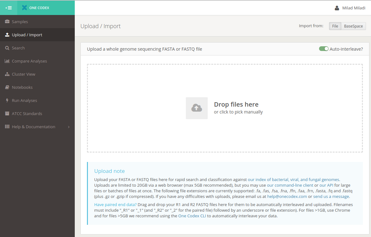
Task: Open the ATCC Standards sidebar item
Action: 27,113
